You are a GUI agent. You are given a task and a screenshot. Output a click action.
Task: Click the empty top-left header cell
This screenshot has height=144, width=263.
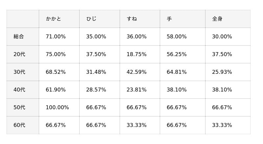tap(23, 19)
